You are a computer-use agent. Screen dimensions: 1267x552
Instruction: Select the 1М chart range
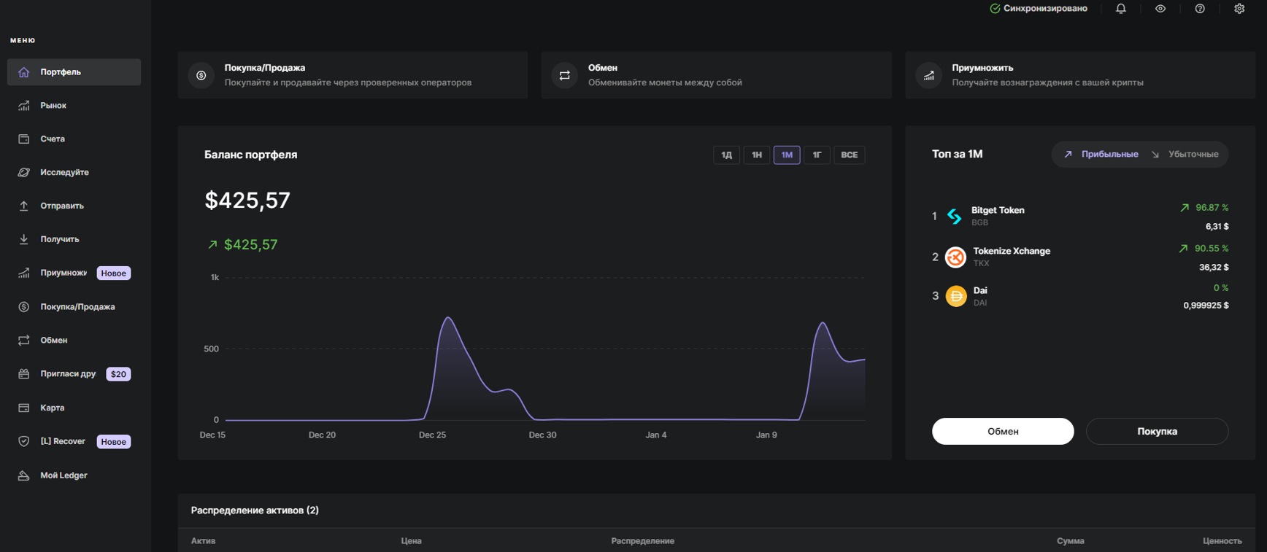(x=787, y=155)
